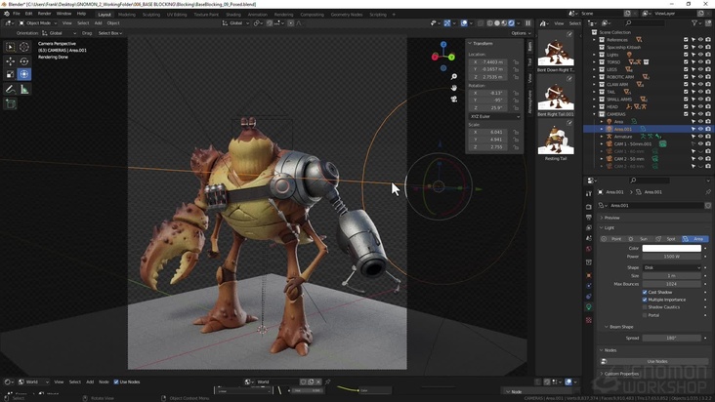Image resolution: width=715 pixels, height=402 pixels.
Task: Expand the Preview panel
Action: pyautogui.click(x=610, y=218)
